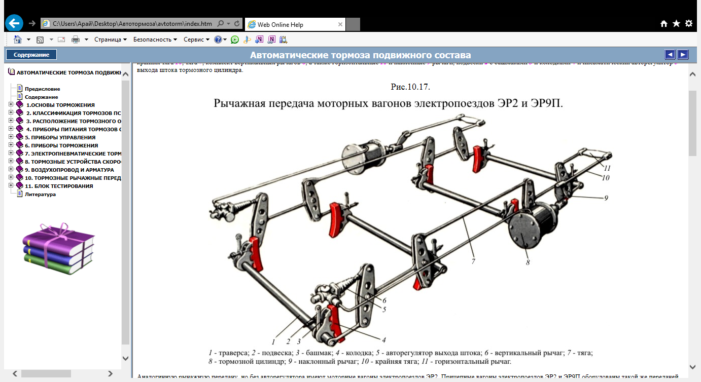
Task: Click the search magnifier in the address bar
Action: pos(221,24)
